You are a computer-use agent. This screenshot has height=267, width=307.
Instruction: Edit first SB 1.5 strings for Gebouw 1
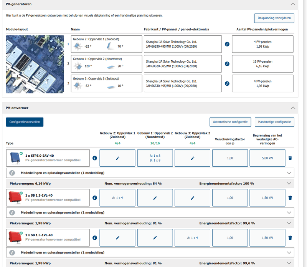tap(155, 198)
